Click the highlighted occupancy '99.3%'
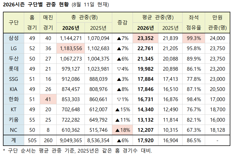The image size is (233, 155). pyautogui.click(x=194, y=38)
